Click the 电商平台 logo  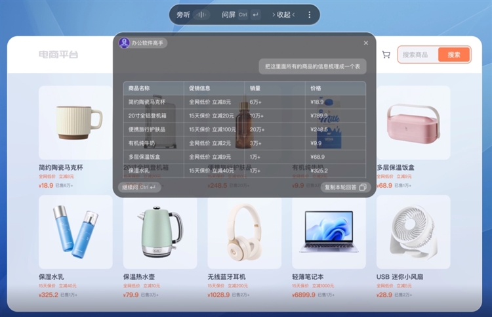pyautogui.click(x=58, y=54)
